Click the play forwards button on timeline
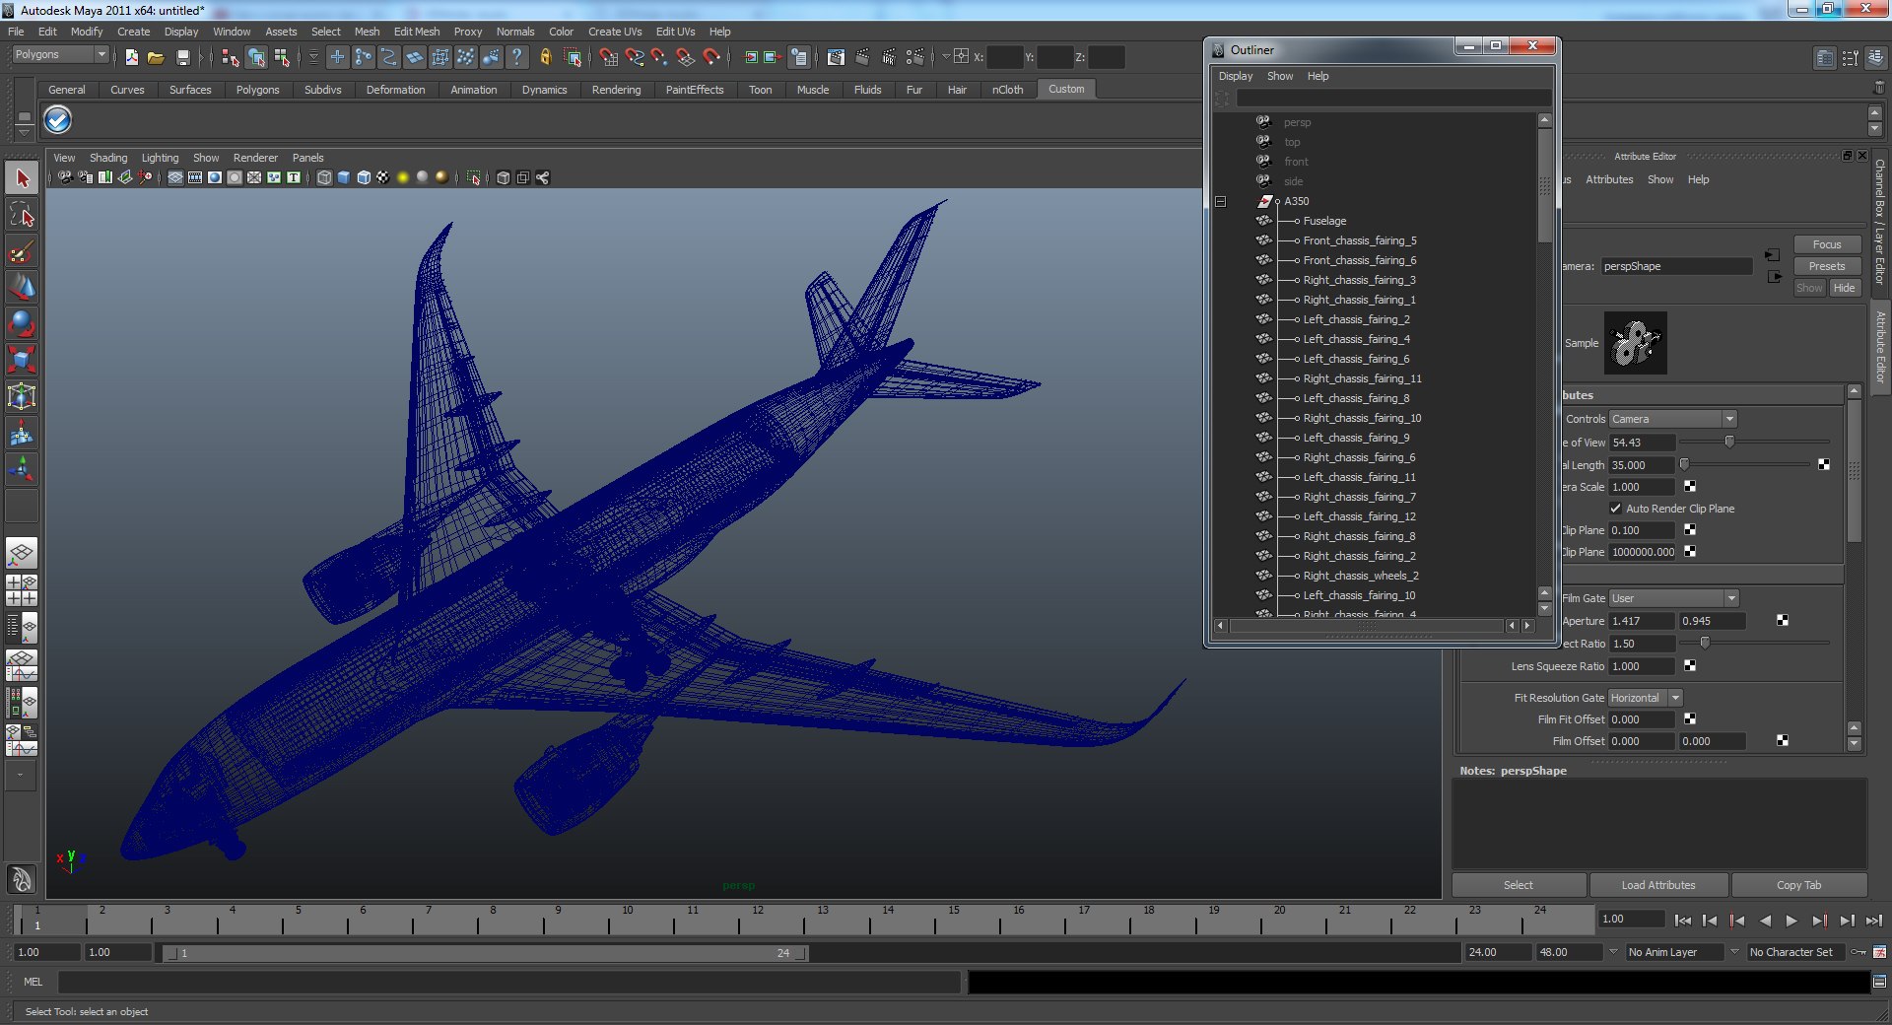1892x1025 pixels. coord(1791,921)
